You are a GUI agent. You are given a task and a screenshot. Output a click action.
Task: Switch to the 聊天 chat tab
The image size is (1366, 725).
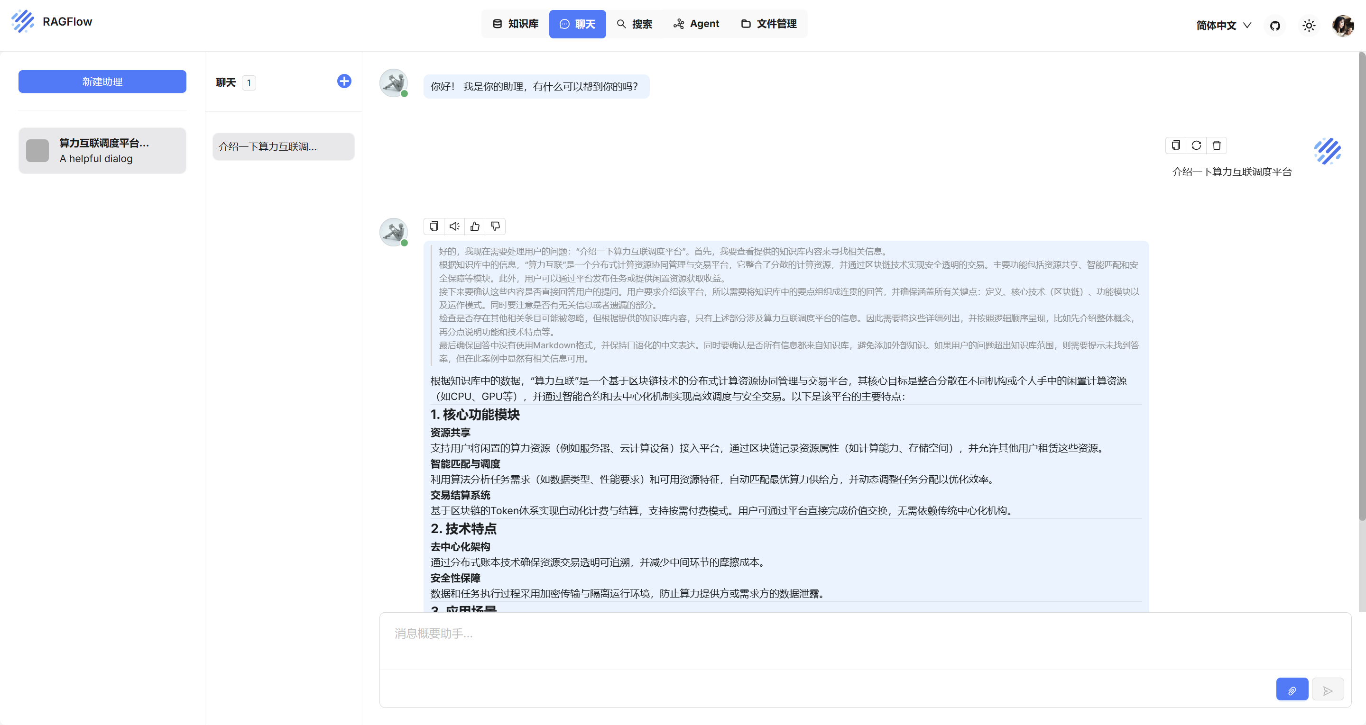tap(578, 24)
